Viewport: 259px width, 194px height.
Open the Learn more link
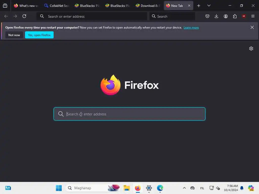pos(191,28)
